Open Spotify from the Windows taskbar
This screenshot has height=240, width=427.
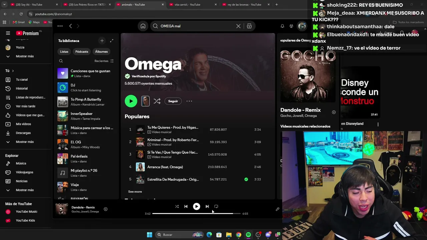point(248,235)
